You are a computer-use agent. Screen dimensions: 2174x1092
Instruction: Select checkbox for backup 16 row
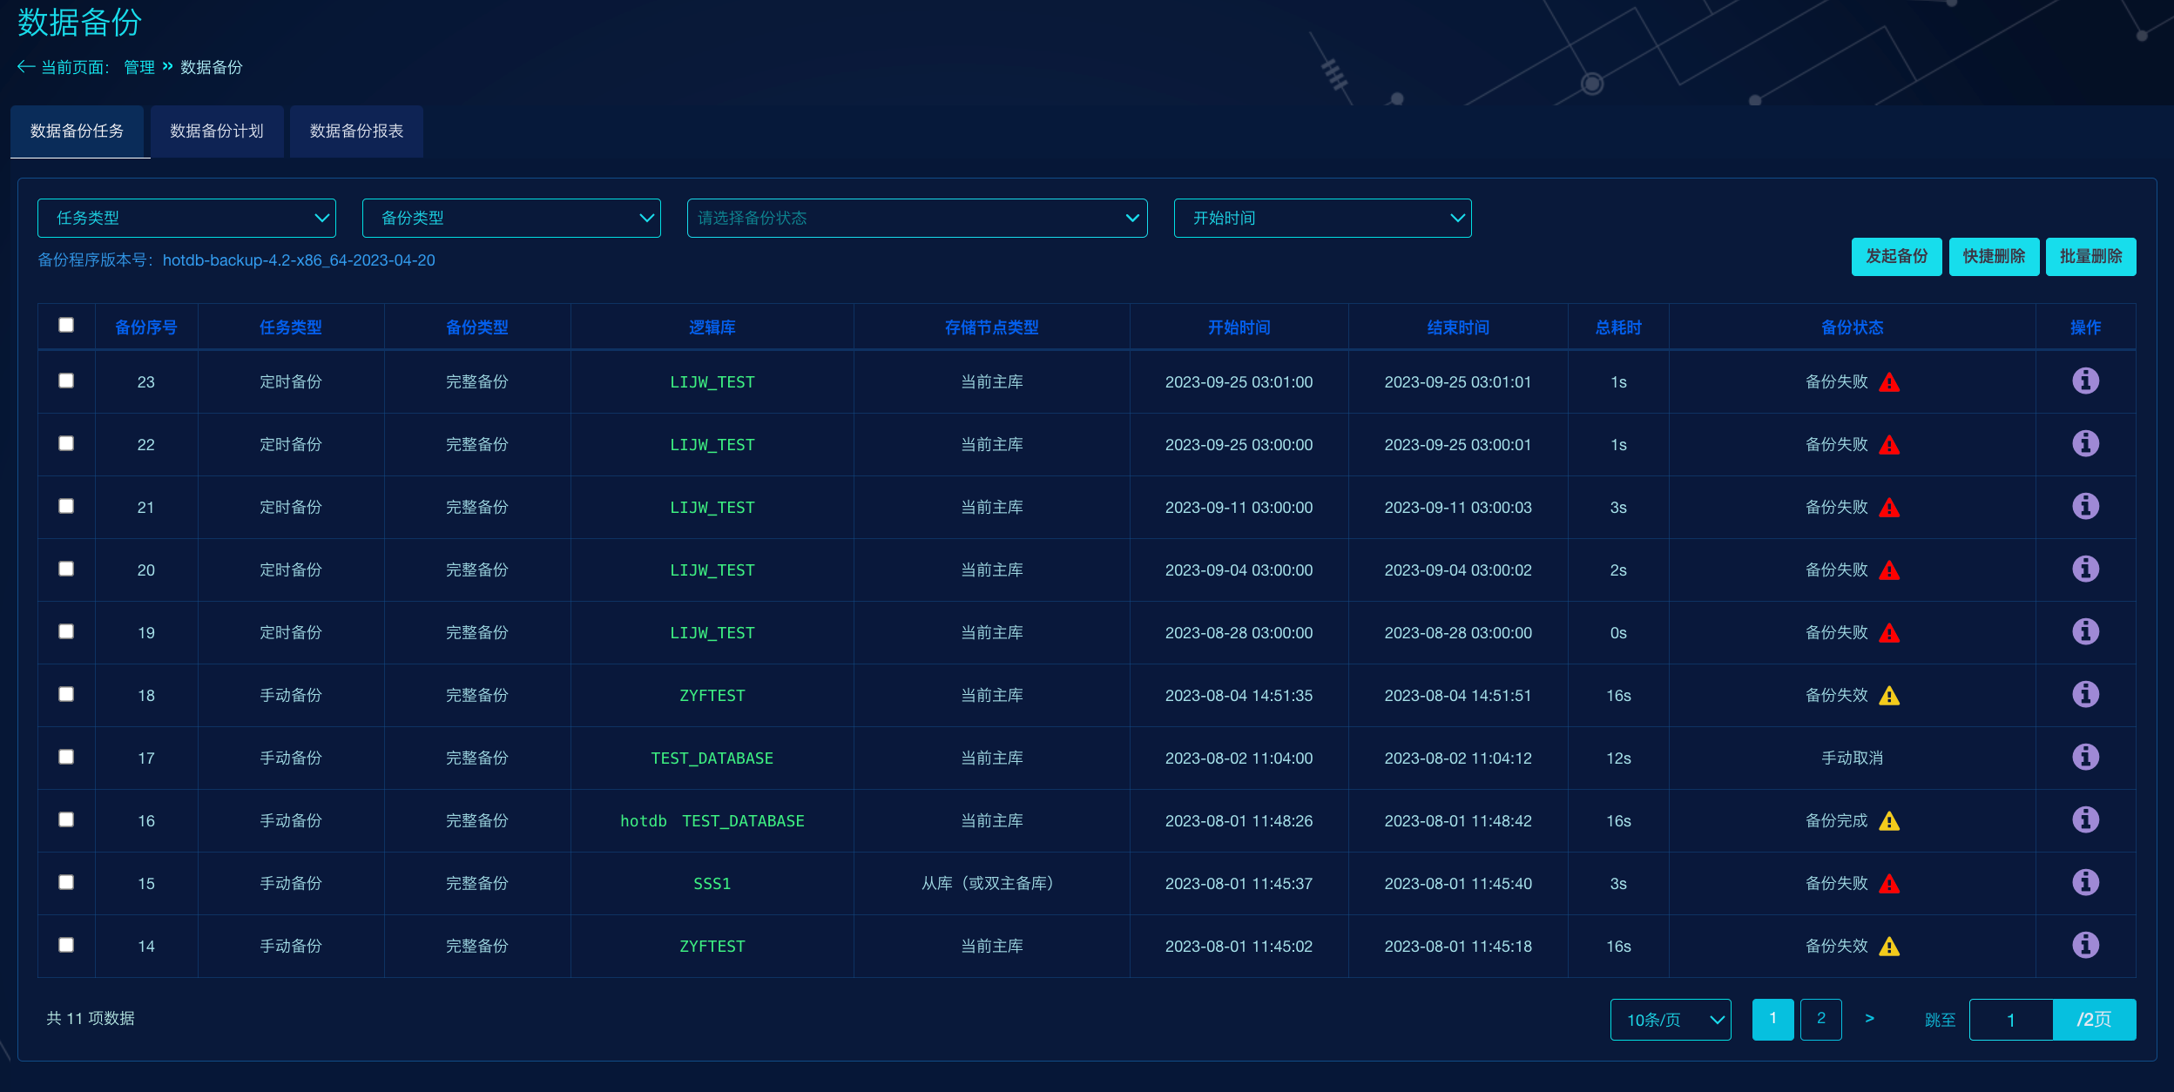[66, 819]
